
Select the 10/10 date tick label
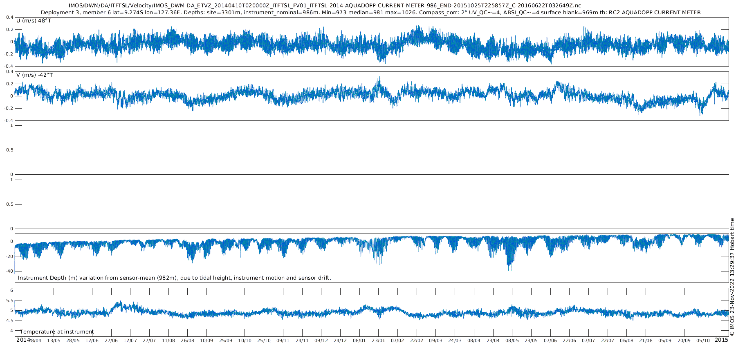[245, 341]
